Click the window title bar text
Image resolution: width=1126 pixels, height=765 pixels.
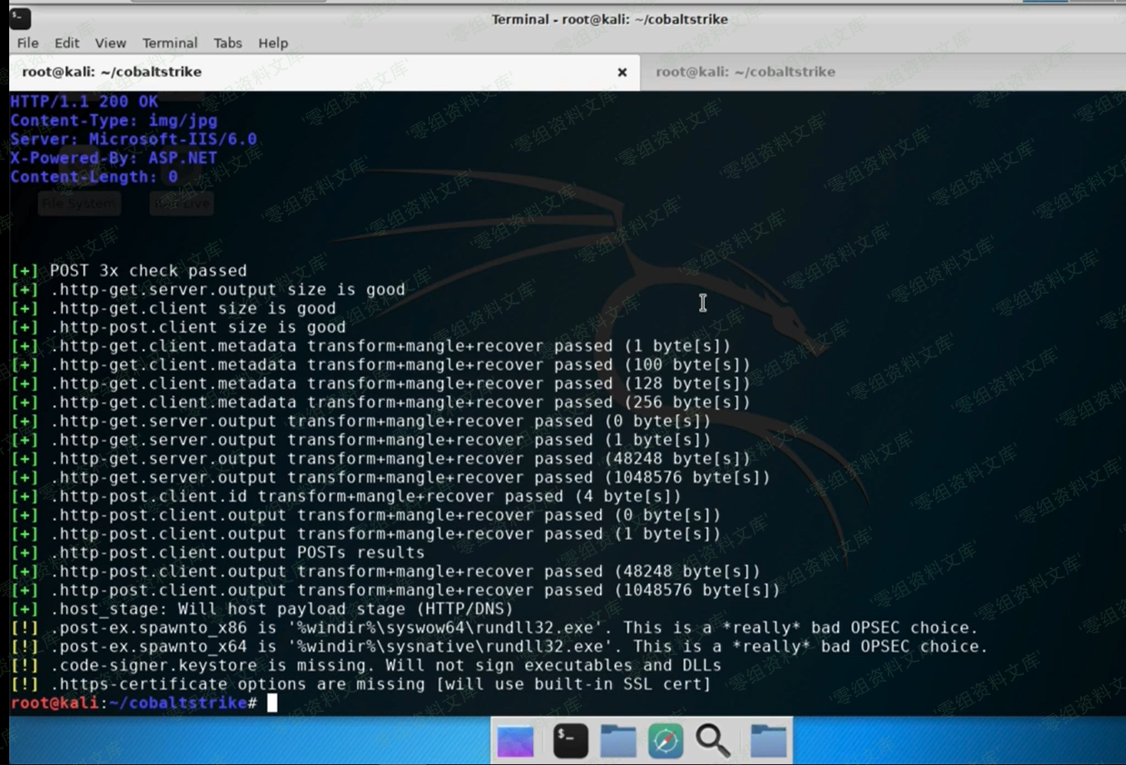(x=609, y=19)
